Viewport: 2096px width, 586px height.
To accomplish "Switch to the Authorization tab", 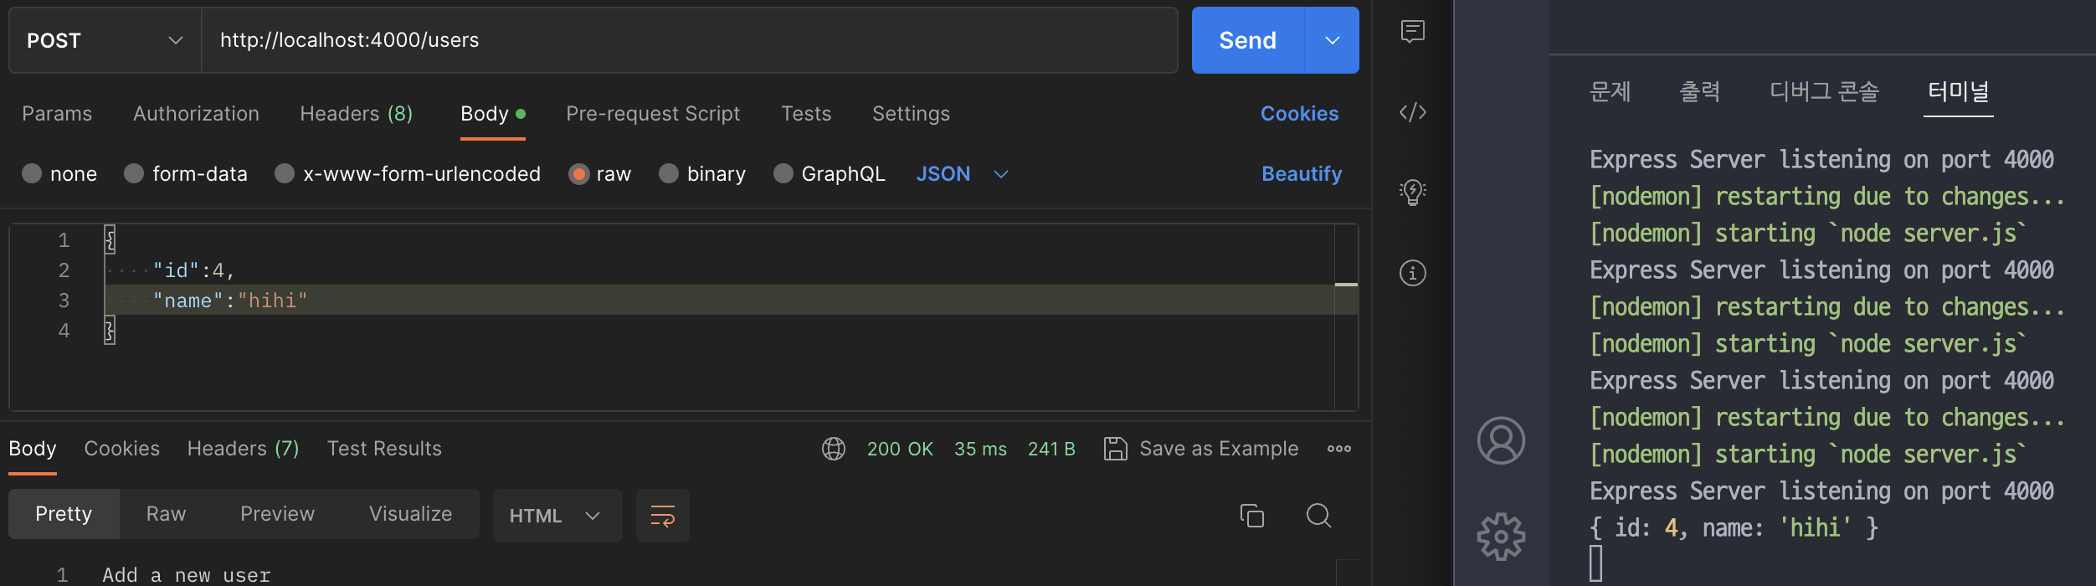I will (x=196, y=114).
